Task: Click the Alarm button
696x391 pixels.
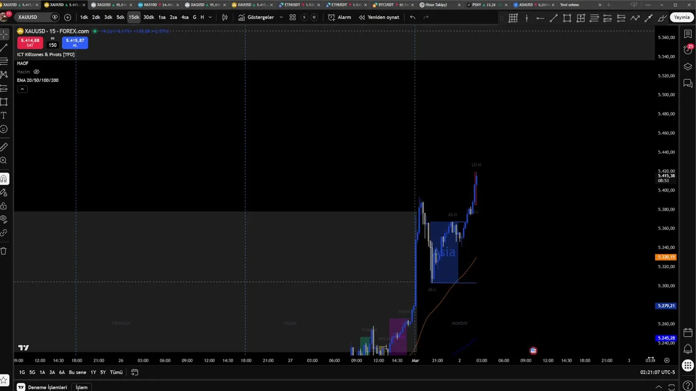Action: [x=340, y=17]
